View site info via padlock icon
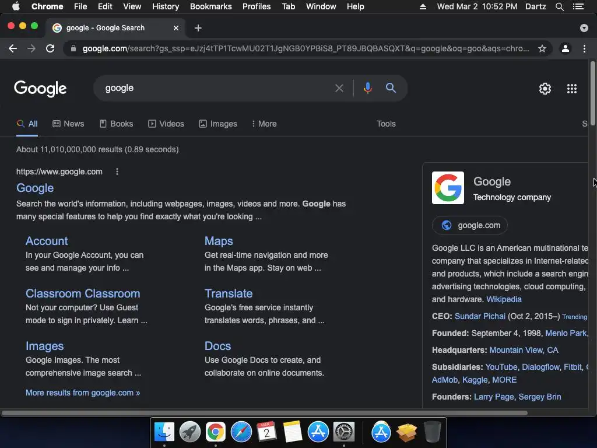The image size is (597, 448). click(73, 48)
